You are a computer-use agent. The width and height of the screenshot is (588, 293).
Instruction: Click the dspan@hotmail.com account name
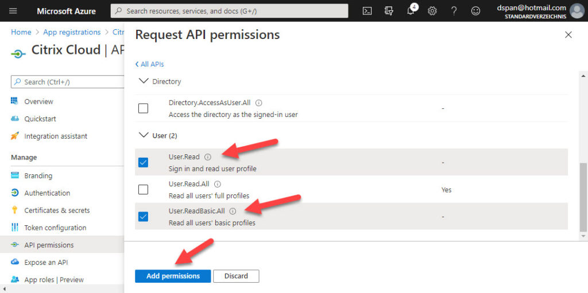click(531, 7)
